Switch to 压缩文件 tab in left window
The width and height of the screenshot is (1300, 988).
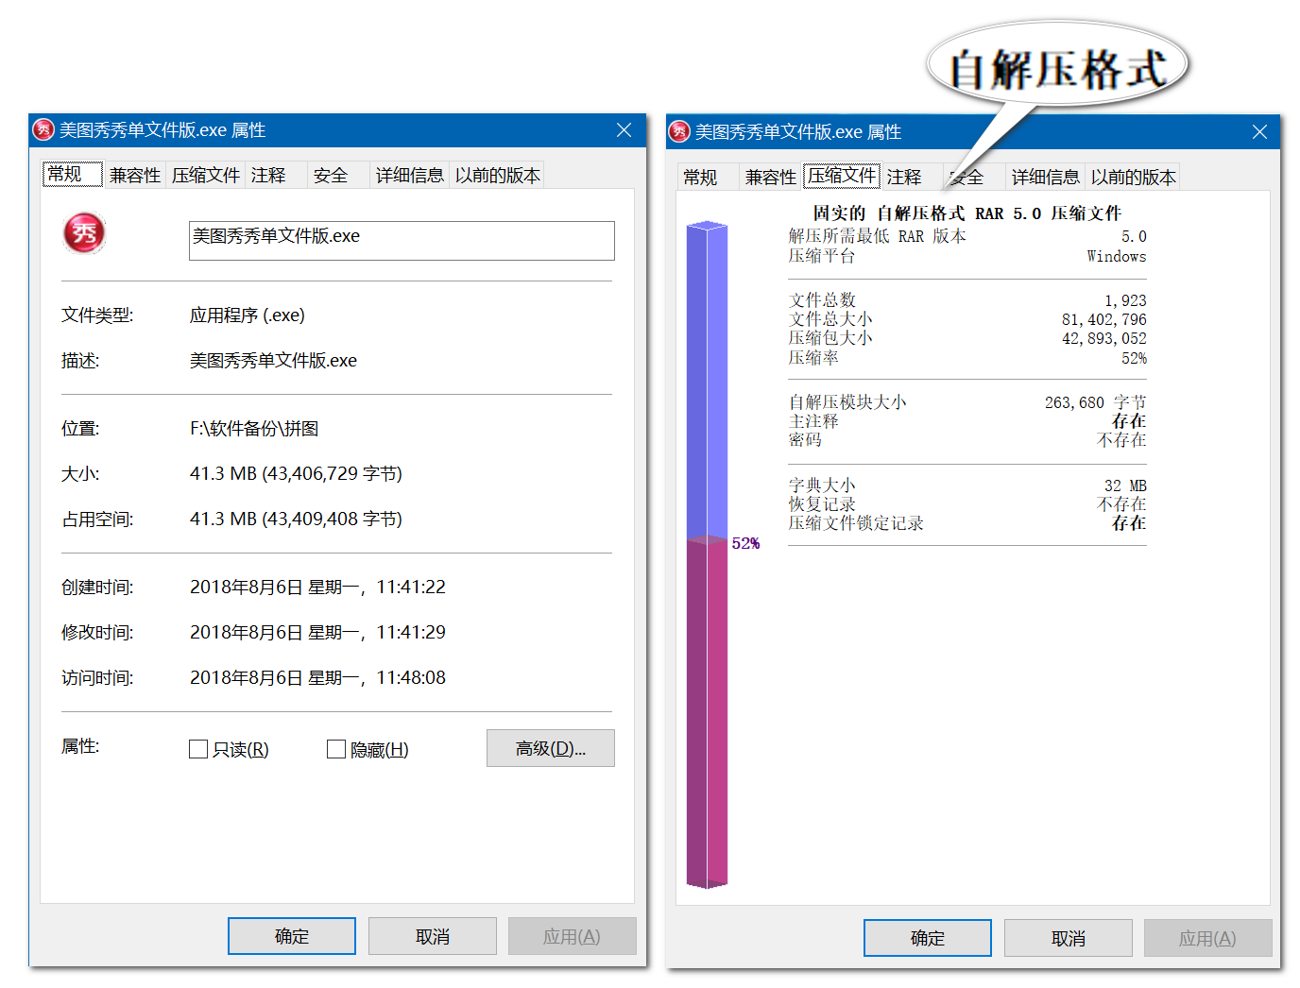tap(206, 175)
